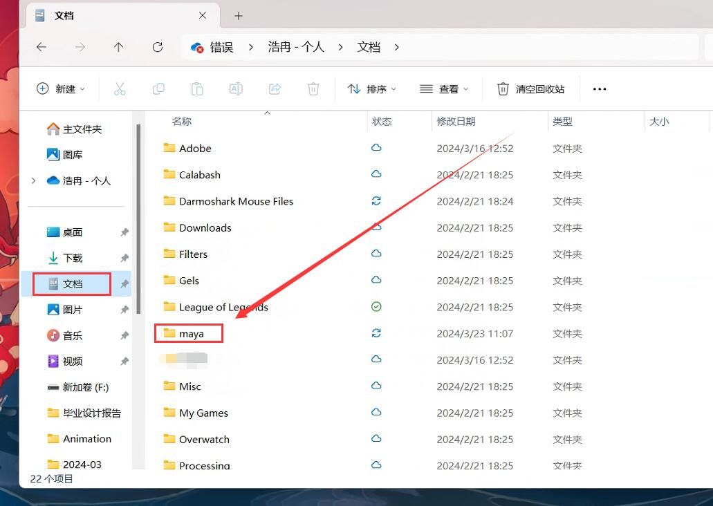
Task: Go up one folder level
Action: [x=118, y=47]
